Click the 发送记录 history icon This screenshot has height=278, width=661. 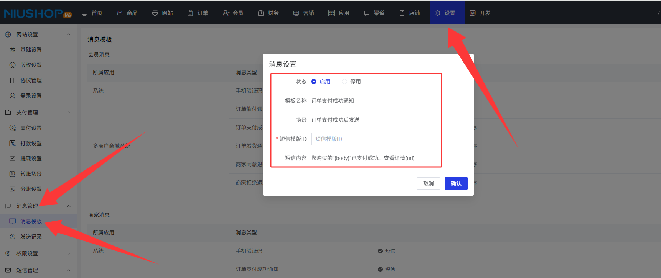point(12,237)
